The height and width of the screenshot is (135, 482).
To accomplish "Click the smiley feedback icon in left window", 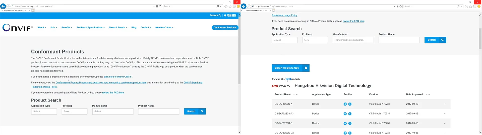I will 238,6.
